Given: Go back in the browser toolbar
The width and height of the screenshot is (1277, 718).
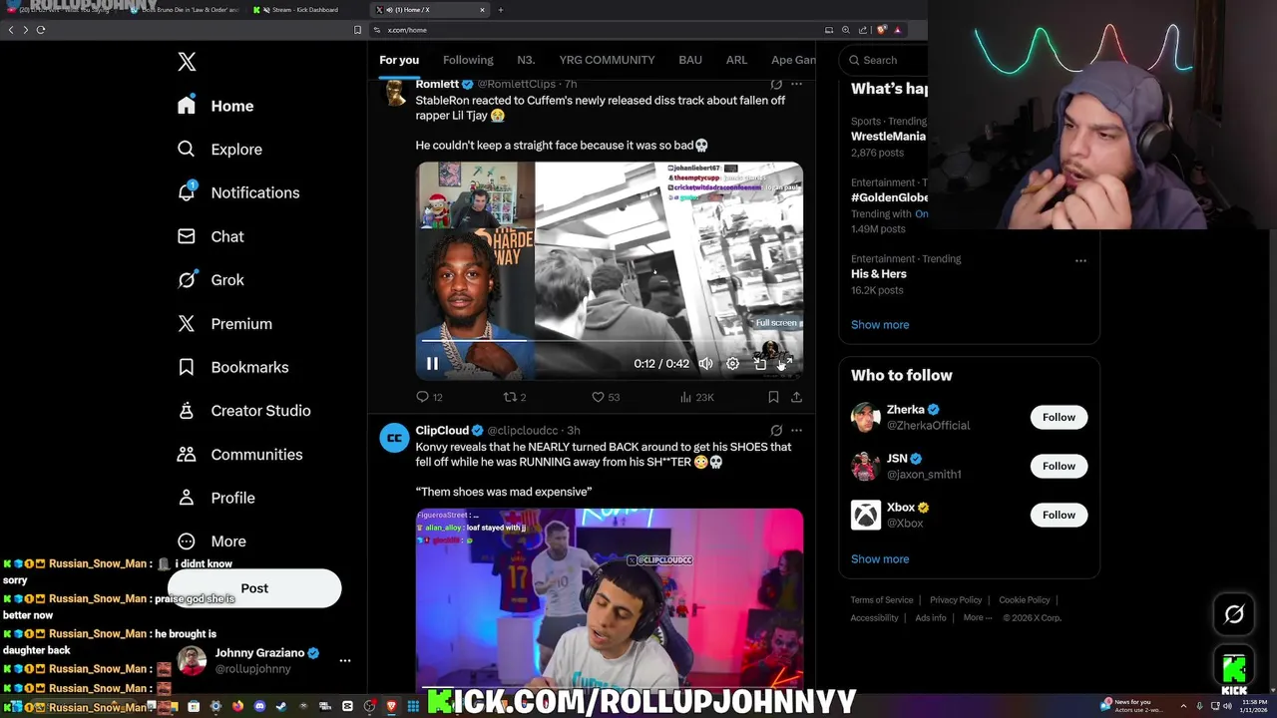Looking at the screenshot, I should click(x=11, y=30).
